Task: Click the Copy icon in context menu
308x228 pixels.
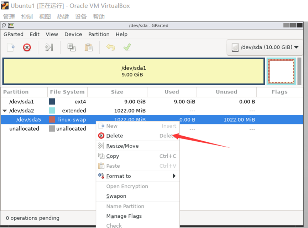Action: point(101,156)
